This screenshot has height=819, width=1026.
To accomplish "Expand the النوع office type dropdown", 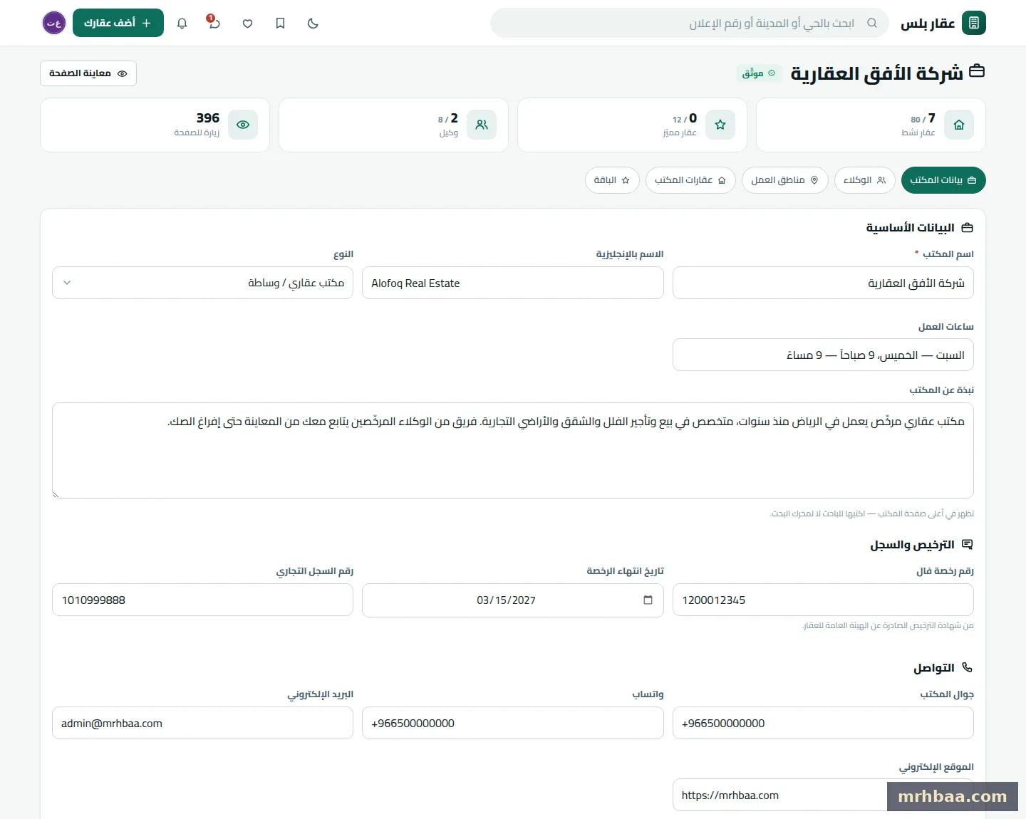I will coord(202,283).
